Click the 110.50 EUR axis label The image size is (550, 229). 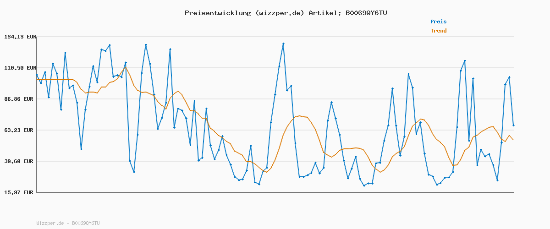point(20,68)
